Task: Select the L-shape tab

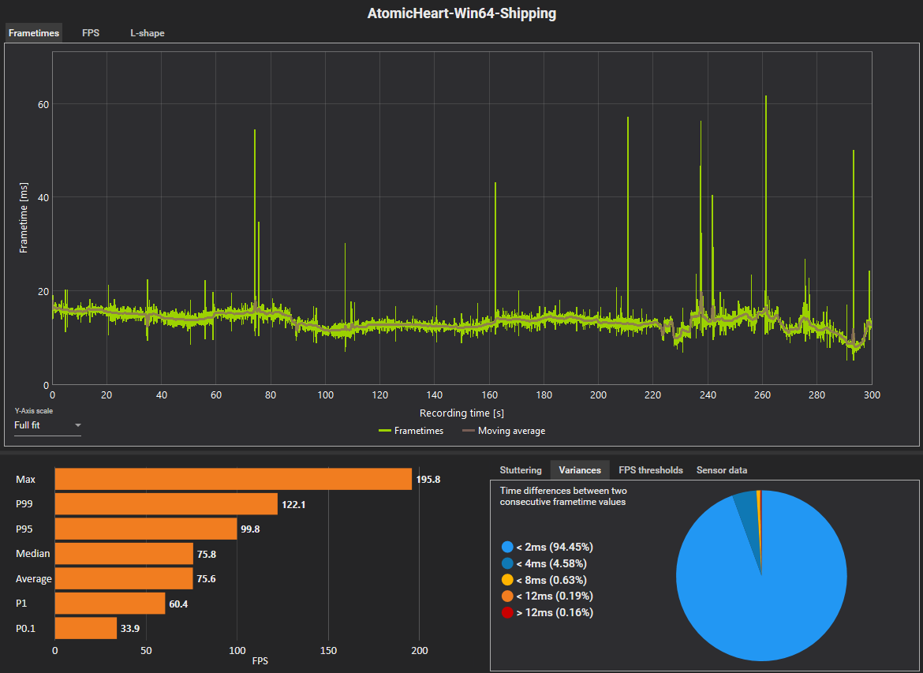Action: (148, 33)
